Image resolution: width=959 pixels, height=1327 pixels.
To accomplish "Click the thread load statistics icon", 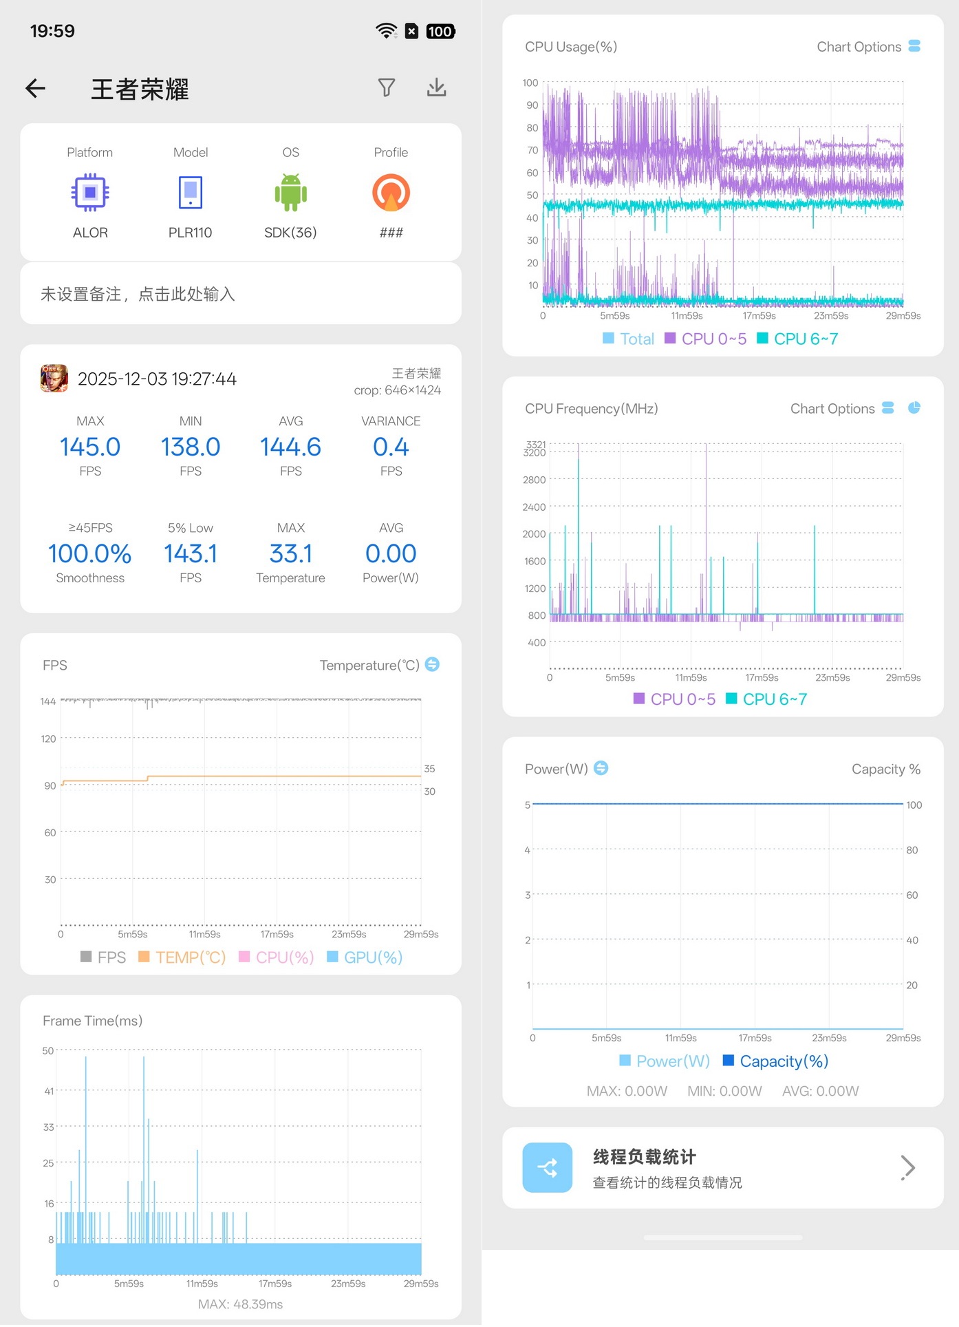I will pos(548,1167).
